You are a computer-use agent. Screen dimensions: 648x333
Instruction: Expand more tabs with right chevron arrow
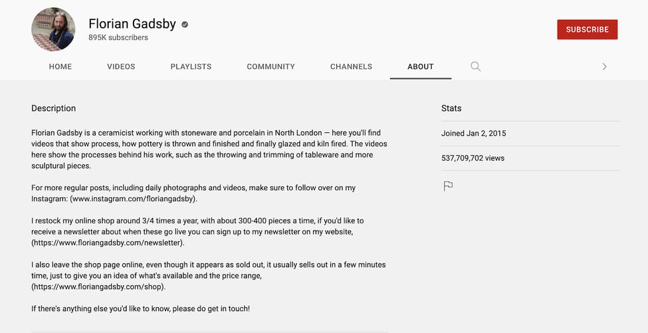tap(604, 66)
